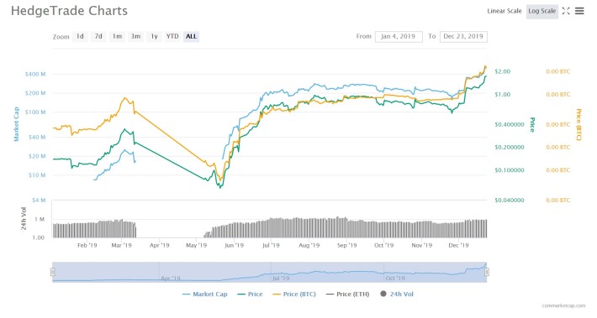
Task: Click the navigator timeline at Oct '19
Action: (395, 278)
